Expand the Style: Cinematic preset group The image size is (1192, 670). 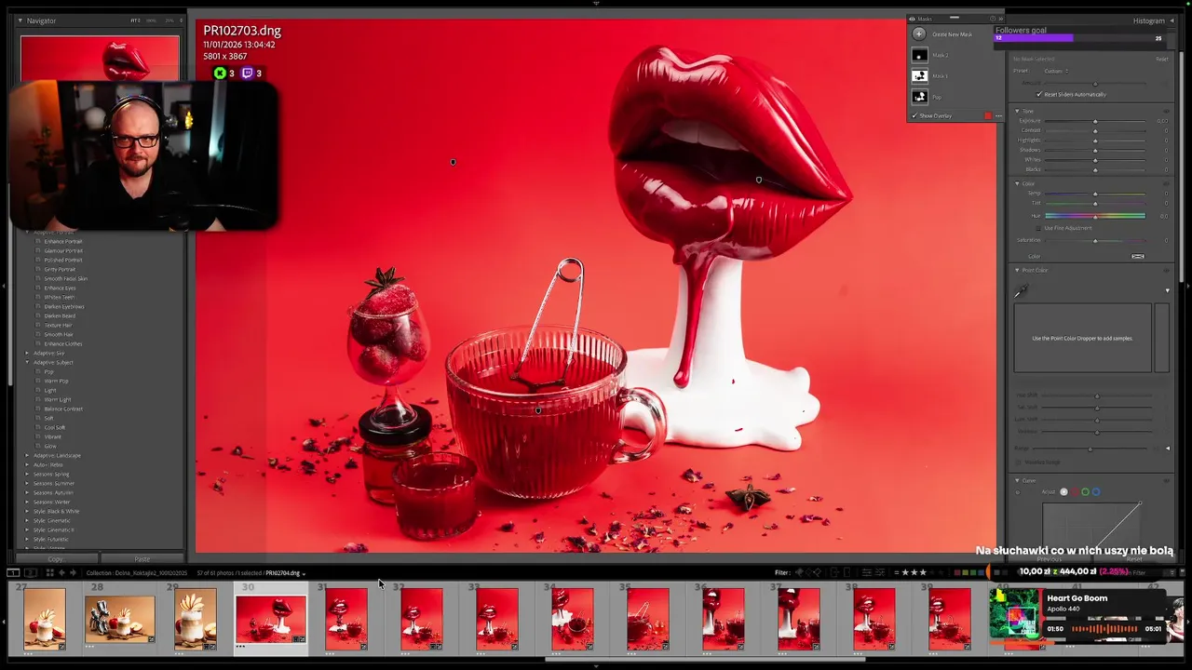tap(27, 520)
